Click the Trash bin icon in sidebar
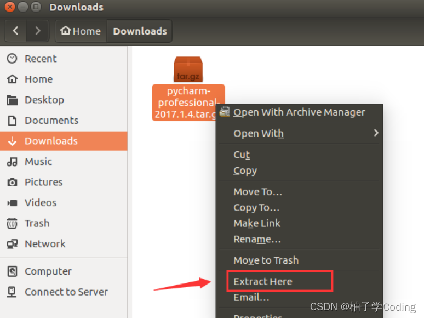This screenshot has height=318, width=424. [x=12, y=224]
